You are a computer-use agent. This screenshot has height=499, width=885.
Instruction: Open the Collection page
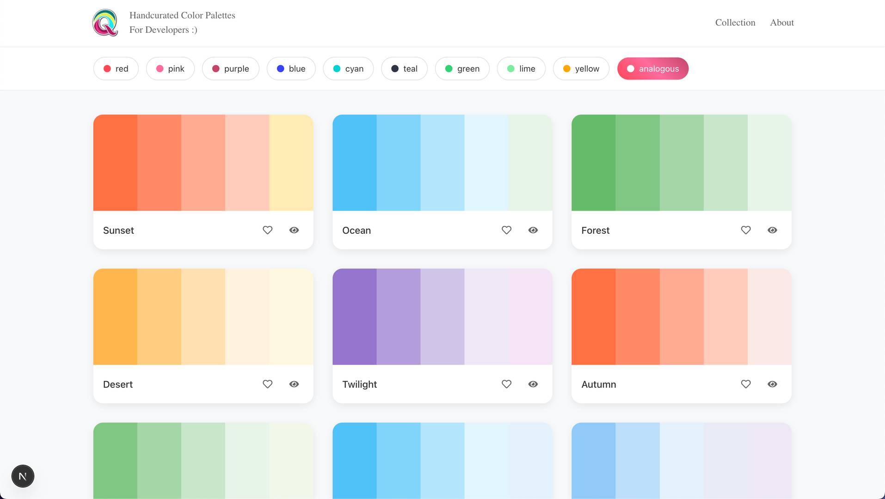coord(735,23)
